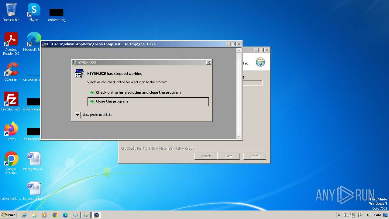
Task: Open the volume control in tray
Action: 346,215
